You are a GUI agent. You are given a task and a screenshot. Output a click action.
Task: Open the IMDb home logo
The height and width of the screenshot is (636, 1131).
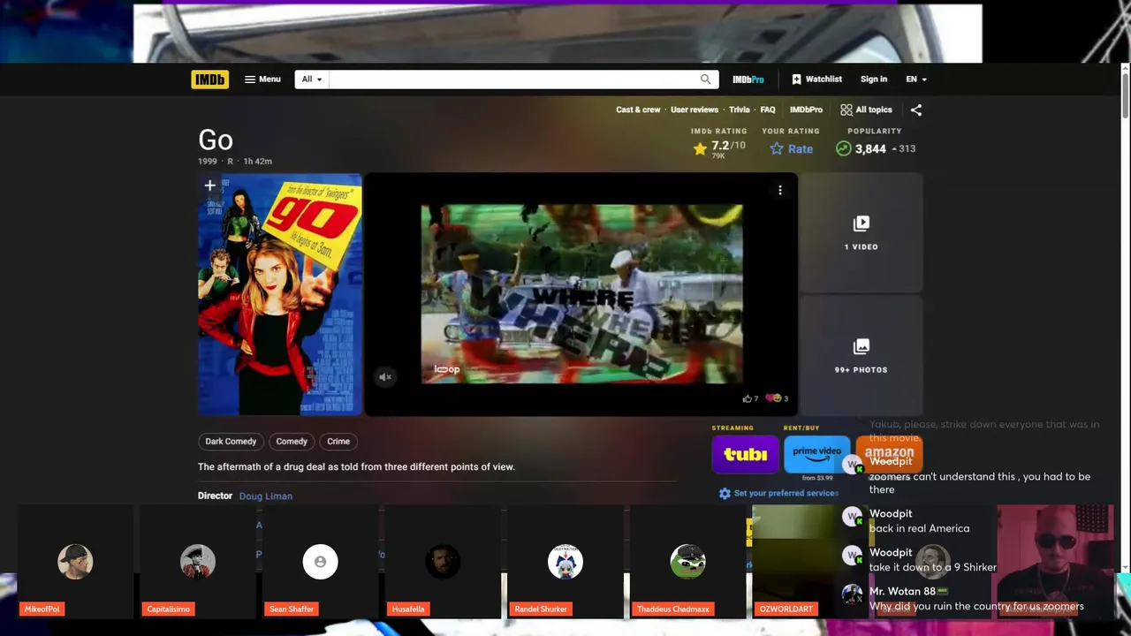(209, 79)
